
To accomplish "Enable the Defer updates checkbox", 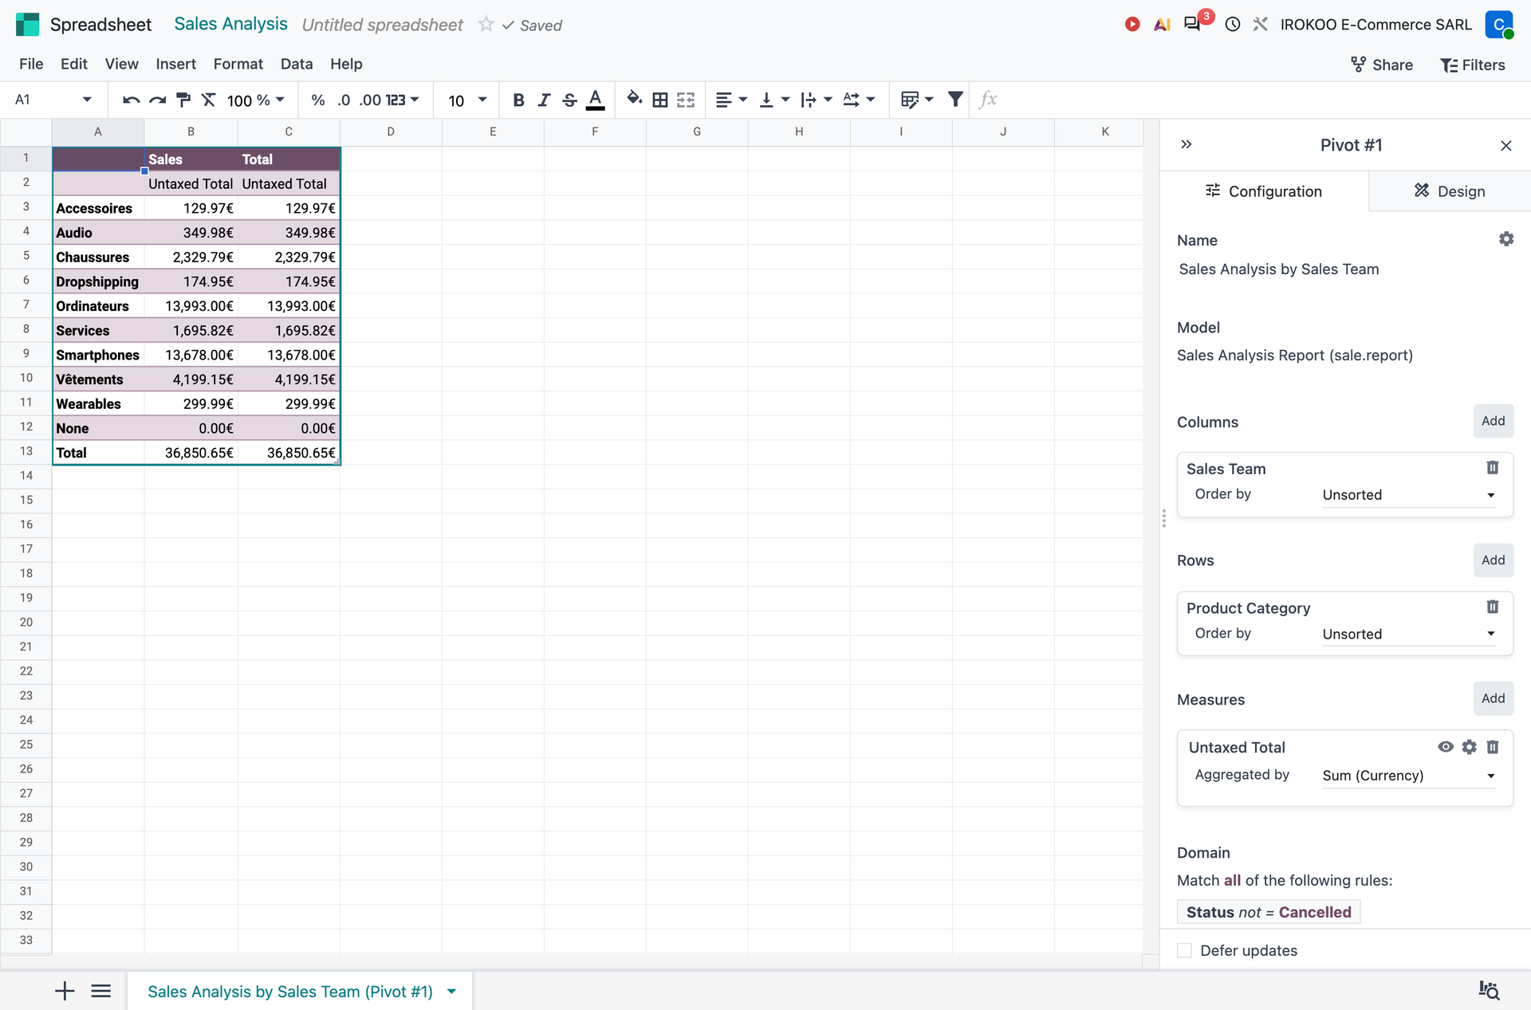I will [1185, 950].
